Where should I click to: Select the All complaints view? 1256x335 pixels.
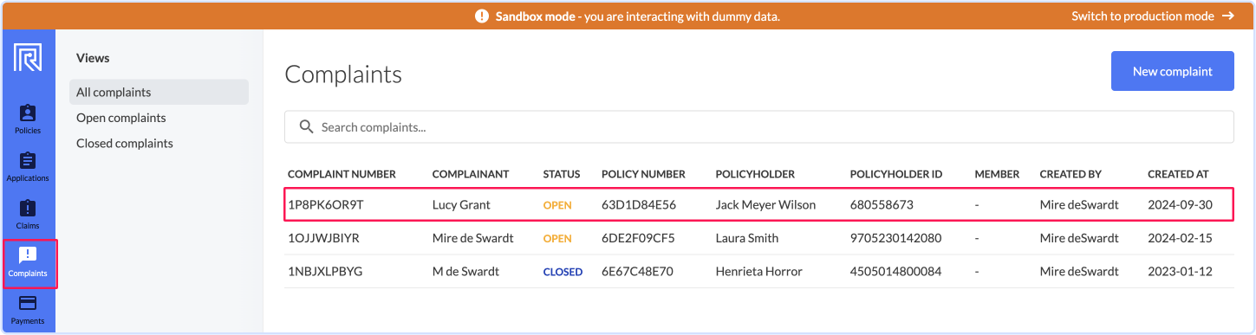tap(159, 92)
